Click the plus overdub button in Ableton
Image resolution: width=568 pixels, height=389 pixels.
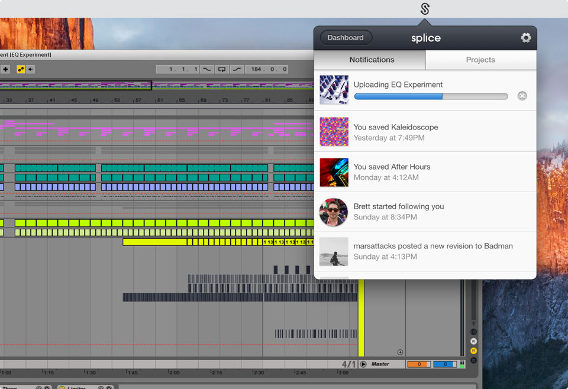(5, 69)
